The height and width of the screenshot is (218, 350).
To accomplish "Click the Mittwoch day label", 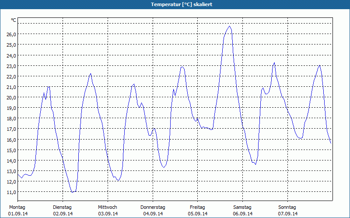I will coord(107,207).
